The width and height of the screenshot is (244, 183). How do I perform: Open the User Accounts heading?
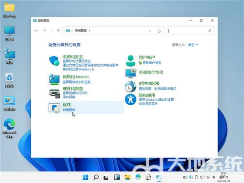click(147, 57)
